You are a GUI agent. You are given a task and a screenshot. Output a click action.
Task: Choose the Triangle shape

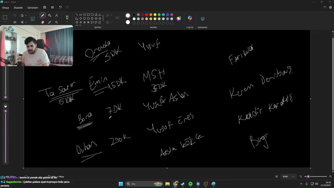coord(100,15)
